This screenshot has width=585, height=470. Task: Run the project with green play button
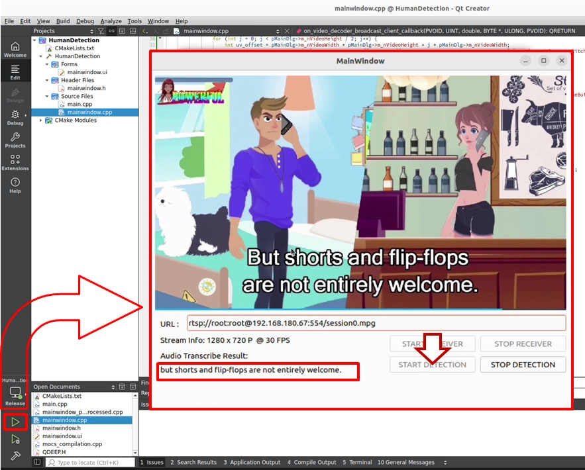[x=15, y=422]
